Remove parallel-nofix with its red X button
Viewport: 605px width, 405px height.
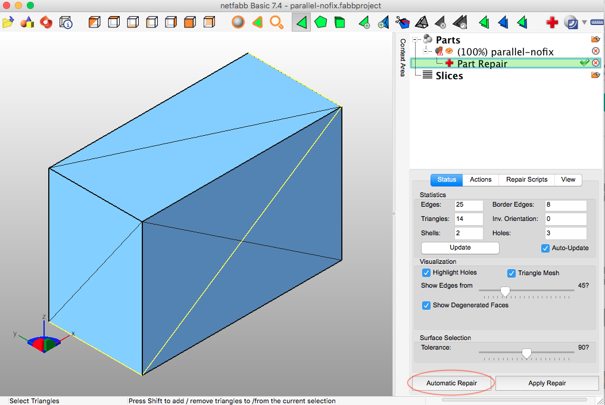595,51
